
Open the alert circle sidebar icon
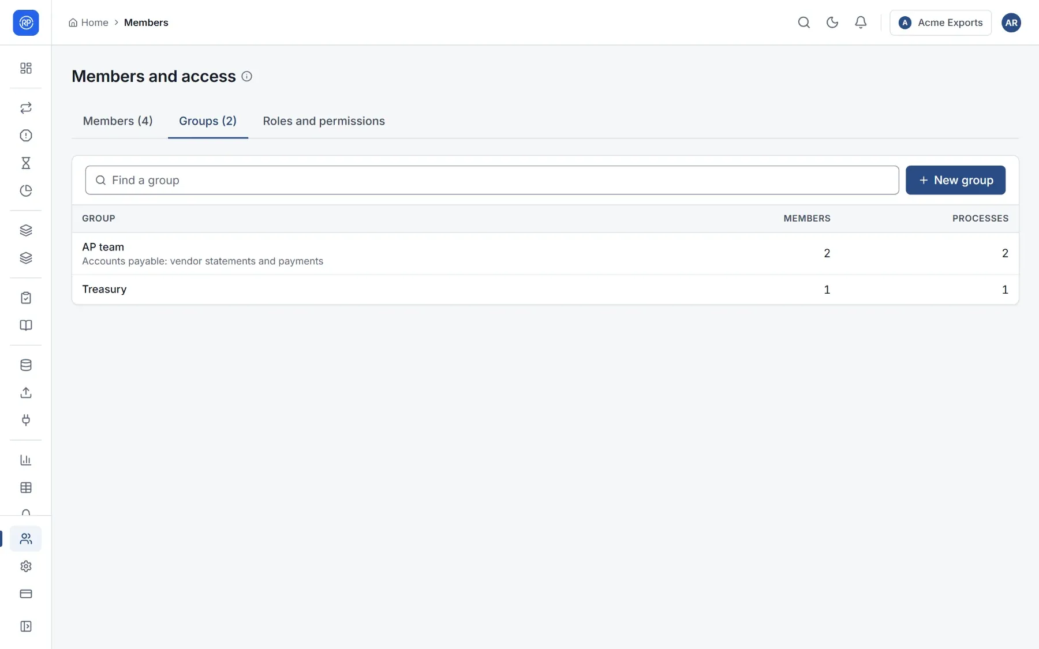pos(26,136)
